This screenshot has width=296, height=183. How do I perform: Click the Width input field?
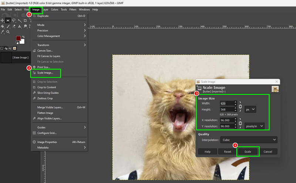coord(227,104)
